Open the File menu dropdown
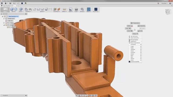This screenshot has width=173, height=97. [x=6, y=3]
